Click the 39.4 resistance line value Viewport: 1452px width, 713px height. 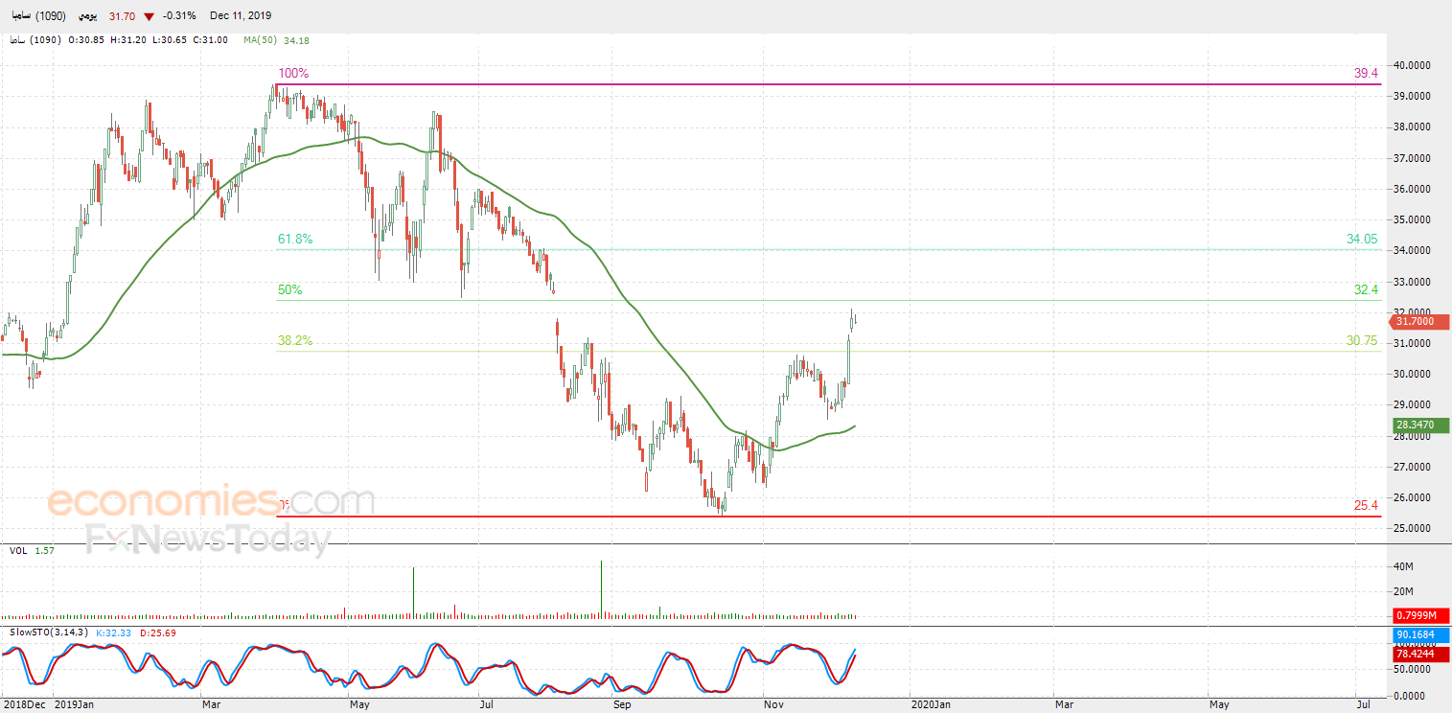[x=1366, y=73]
